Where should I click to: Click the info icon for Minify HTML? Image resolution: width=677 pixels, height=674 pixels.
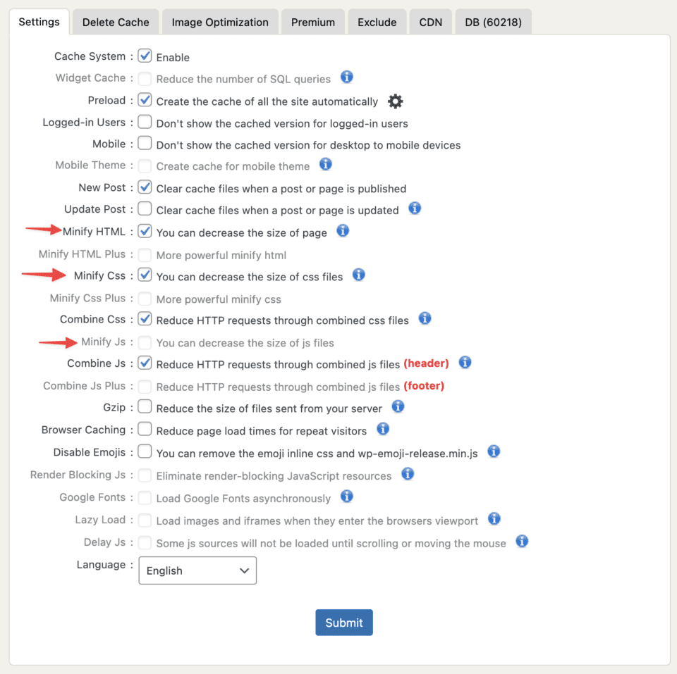pos(343,231)
